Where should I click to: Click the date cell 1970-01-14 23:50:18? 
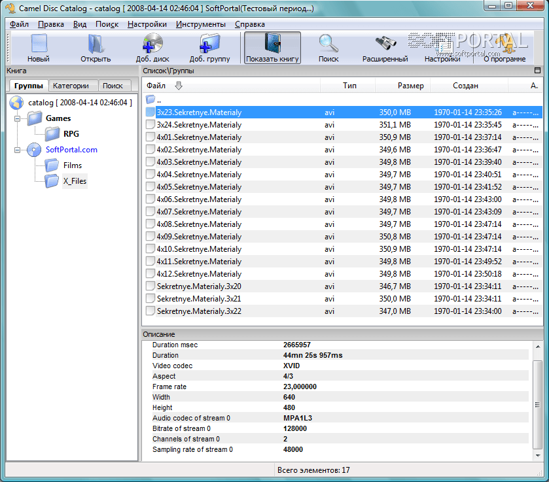[467, 274]
